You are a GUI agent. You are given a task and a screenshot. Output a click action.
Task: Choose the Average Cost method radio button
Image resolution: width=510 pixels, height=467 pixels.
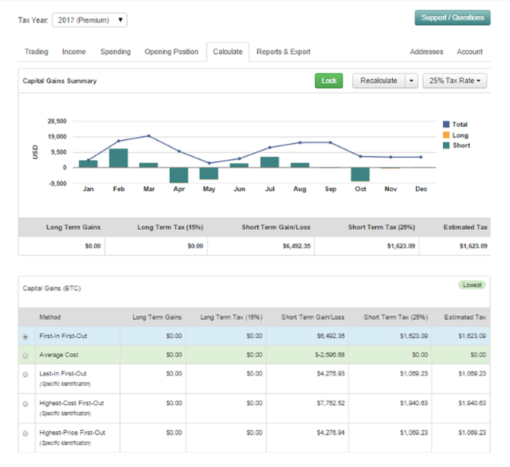tap(25, 355)
